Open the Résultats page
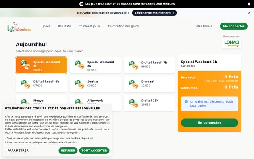The height and width of the screenshot is (159, 254). point(64,26)
